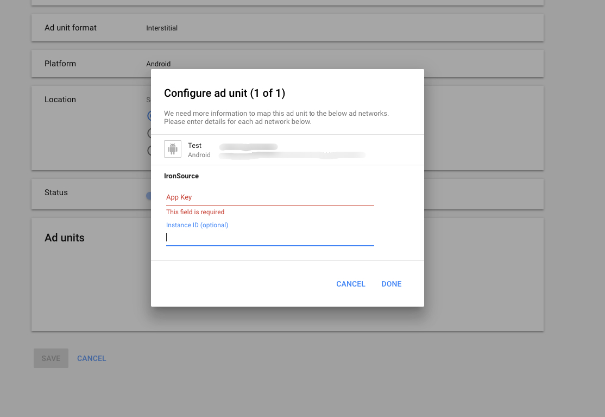Click the Ad unit format row
Screen dimensions: 605x417
71,27
